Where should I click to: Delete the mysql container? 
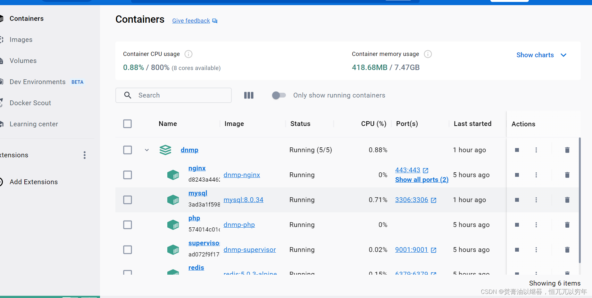pos(567,200)
